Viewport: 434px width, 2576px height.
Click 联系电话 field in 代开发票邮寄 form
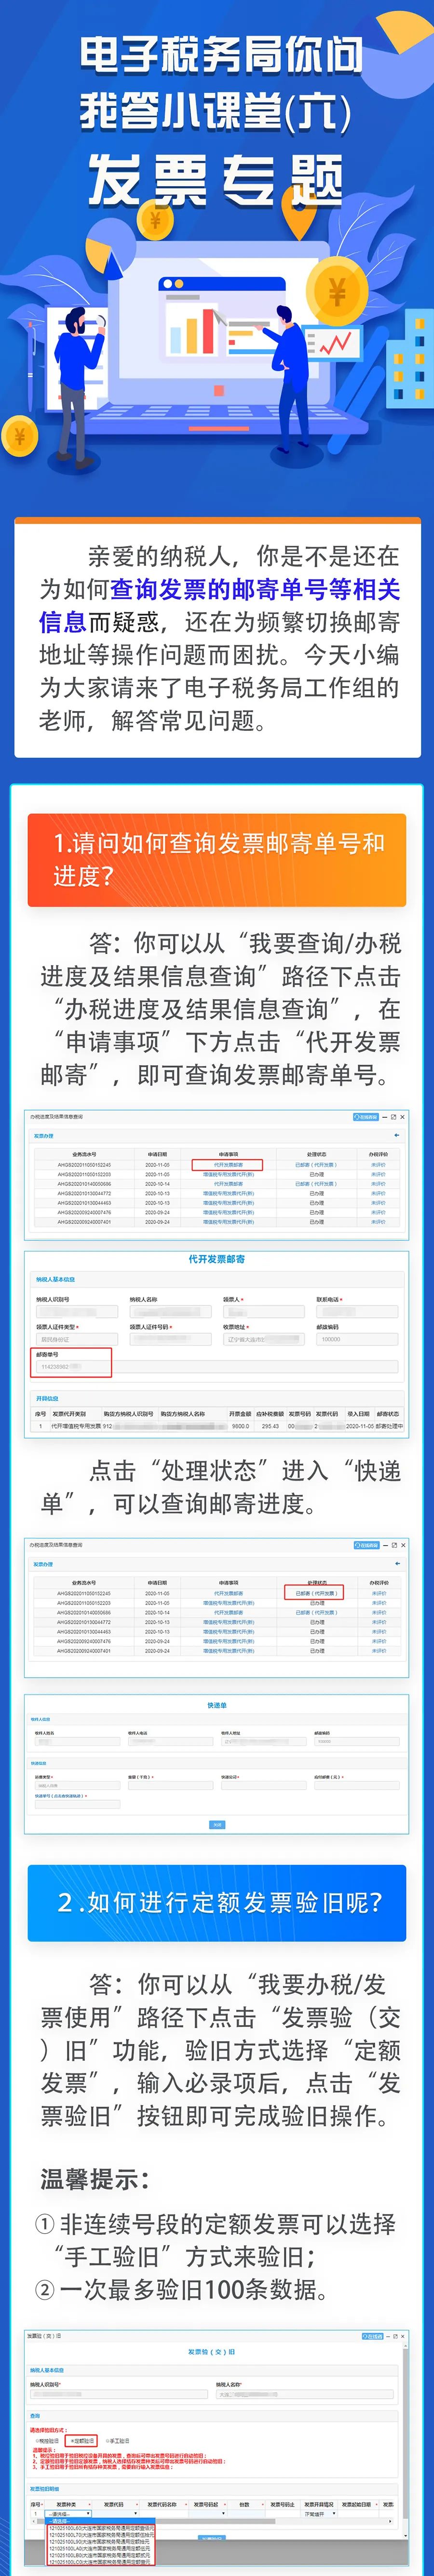click(x=357, y=1312)
